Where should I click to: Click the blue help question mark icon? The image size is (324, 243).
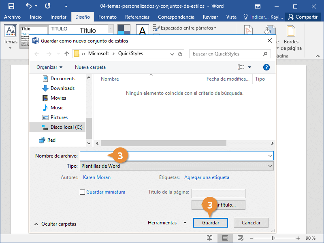[266, 67]
